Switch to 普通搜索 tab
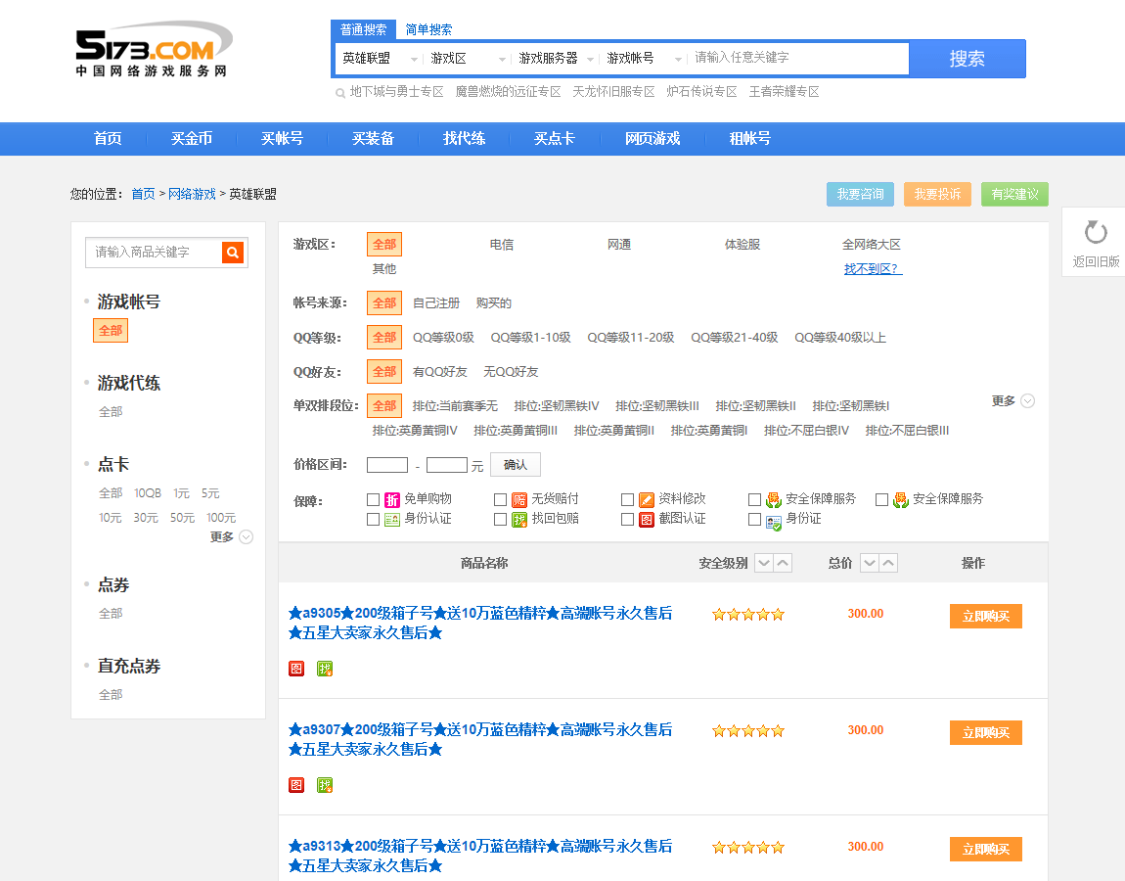Viewport: 1125px width, 881px height. 363,29
